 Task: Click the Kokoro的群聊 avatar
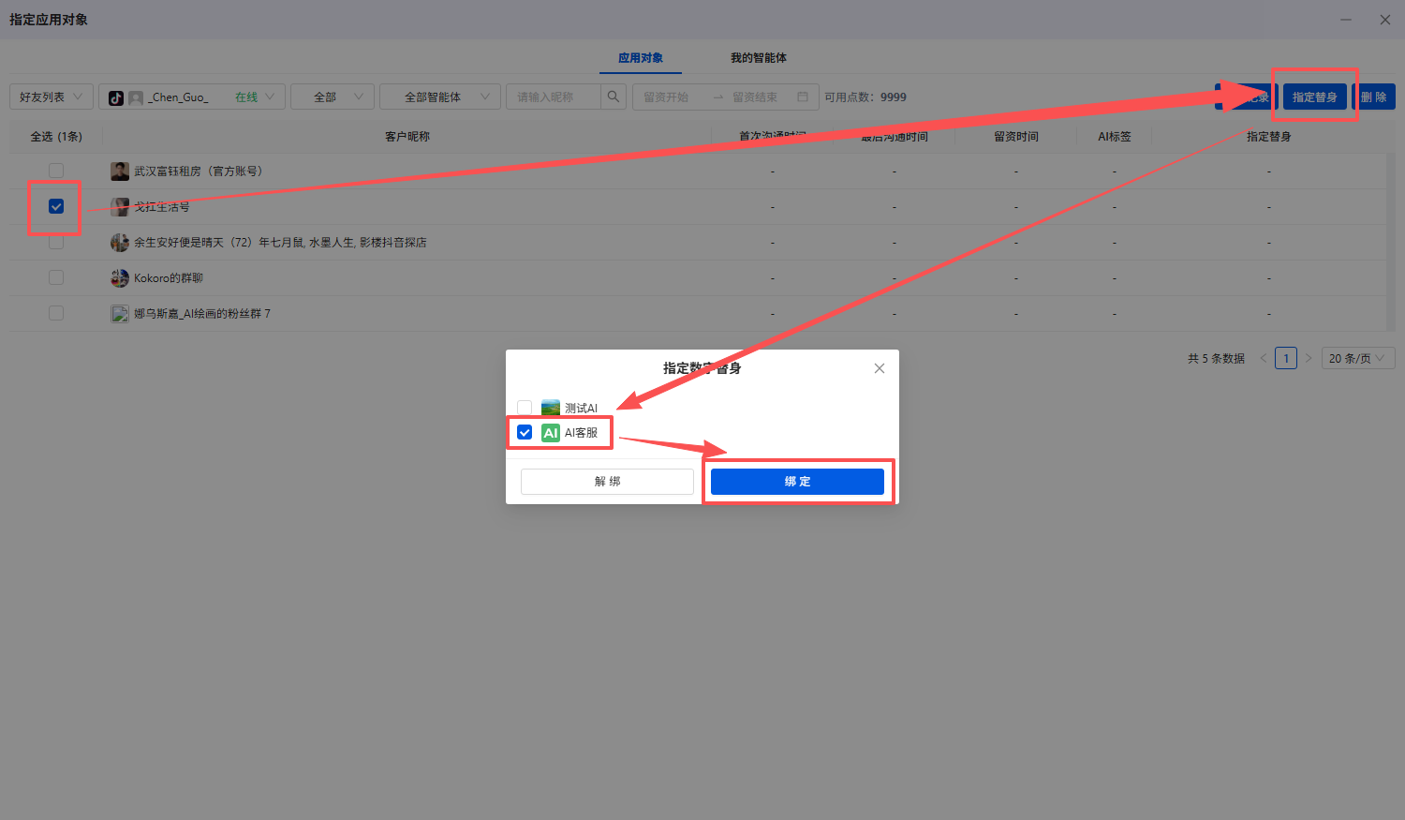119,277
